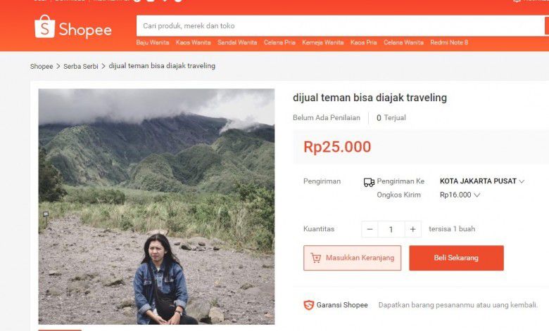Viewport: 549px width, 331px height.
Task: Select the Kaos Wanita suggested search
Action: [194, 43]
